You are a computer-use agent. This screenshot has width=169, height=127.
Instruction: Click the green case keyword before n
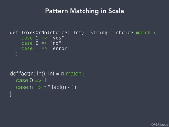click(22, 87)
